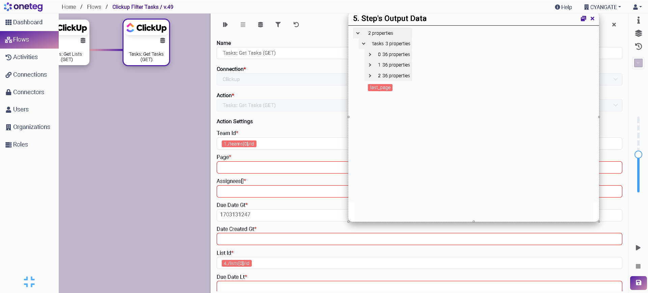Select the last_page output tag
Viewport: 648px width, 293px height.
380,87
